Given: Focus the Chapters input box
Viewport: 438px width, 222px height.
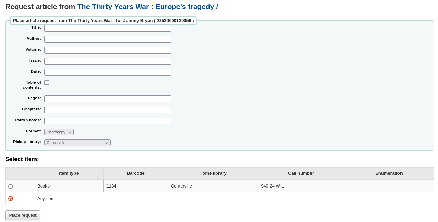Looking at the screenshot, I should pos(107,110).
